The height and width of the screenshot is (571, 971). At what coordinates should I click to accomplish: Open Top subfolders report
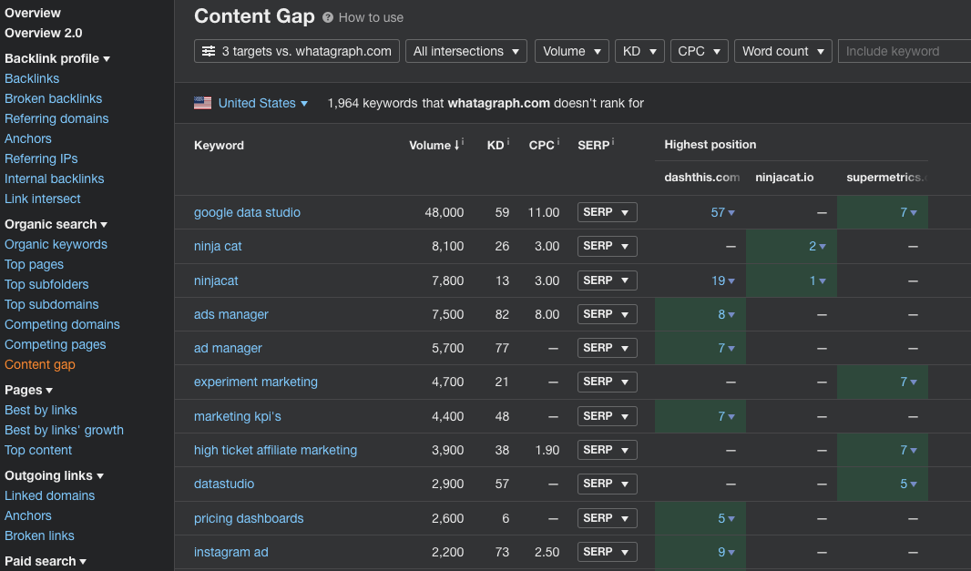click(46, 284)
